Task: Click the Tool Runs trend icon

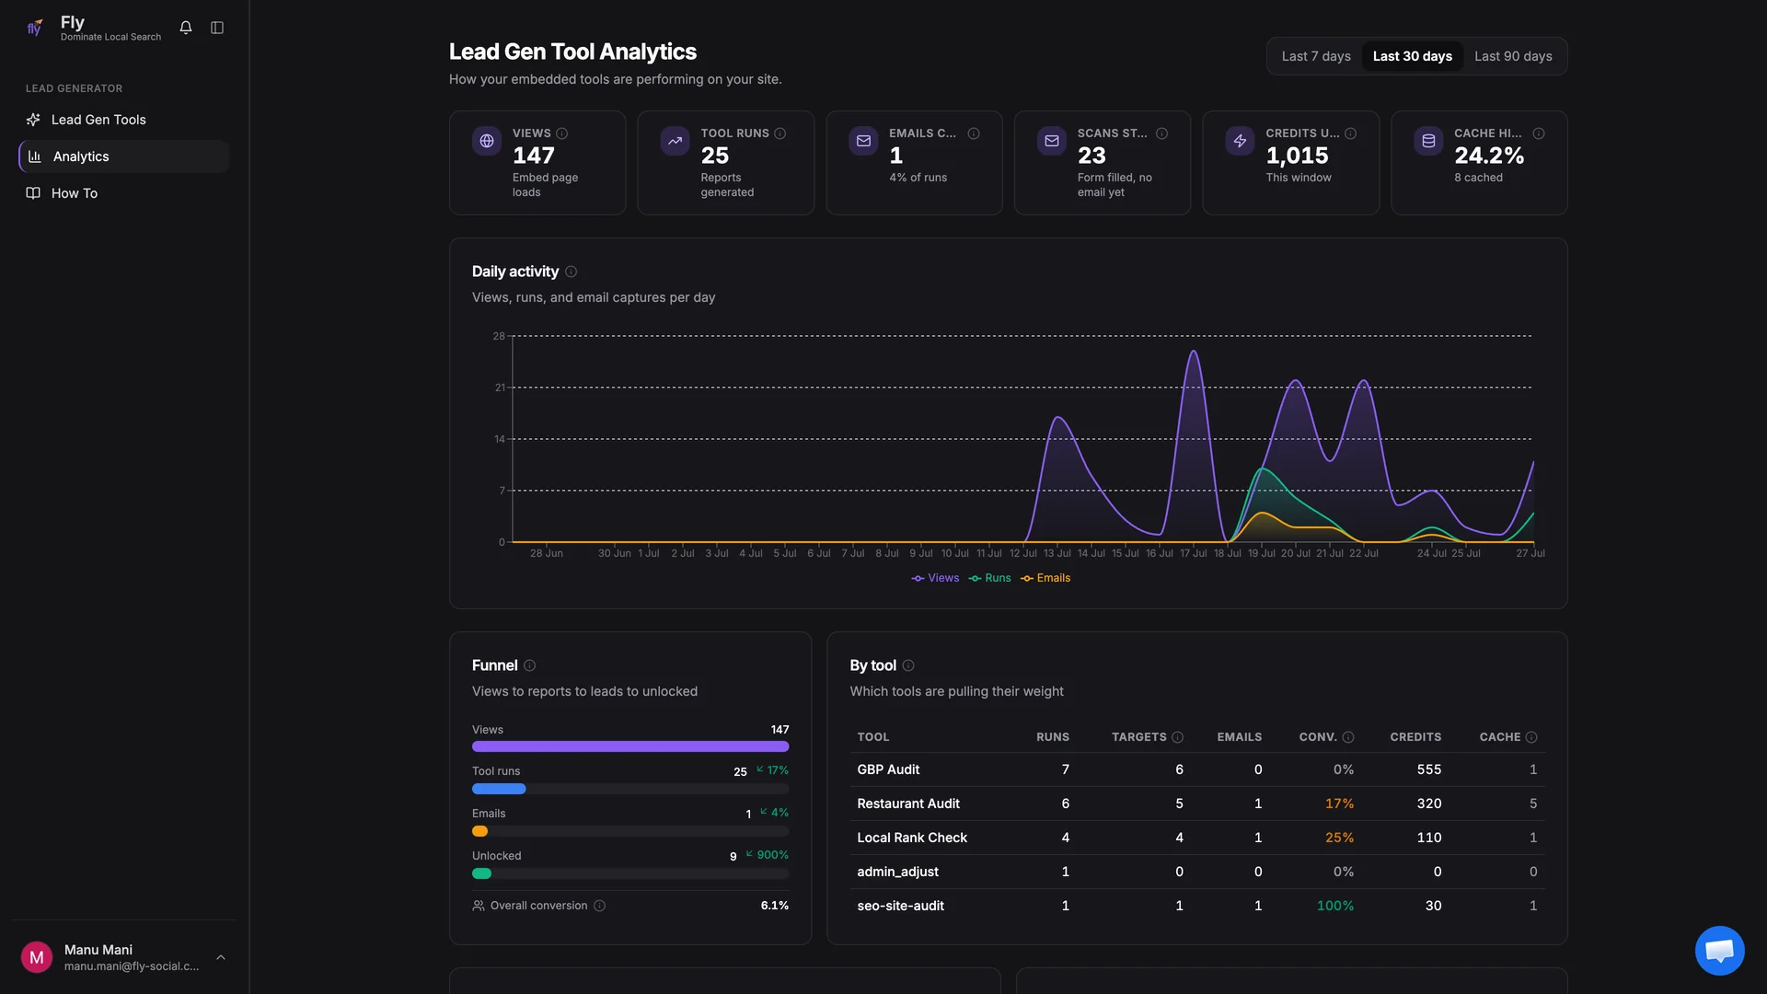Action: point(675,141)
